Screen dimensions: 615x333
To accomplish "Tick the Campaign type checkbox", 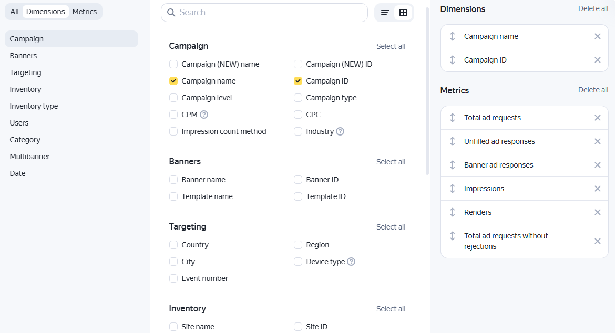I will 298,98.
